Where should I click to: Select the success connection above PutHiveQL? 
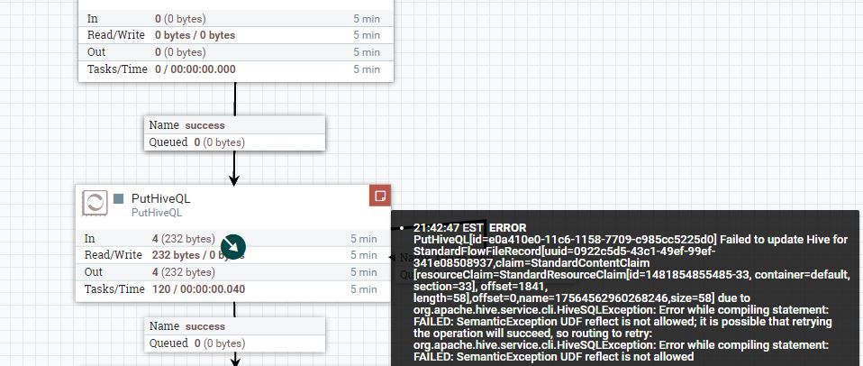234,133
